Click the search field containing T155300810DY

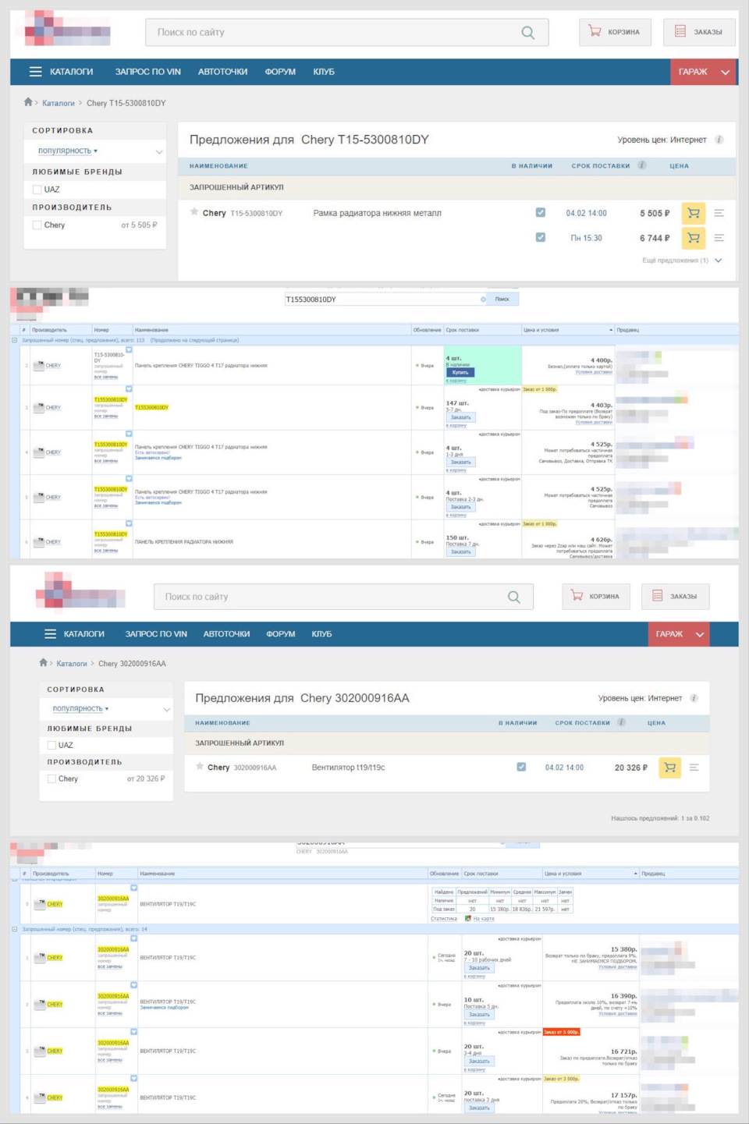[x=382, y=300]
